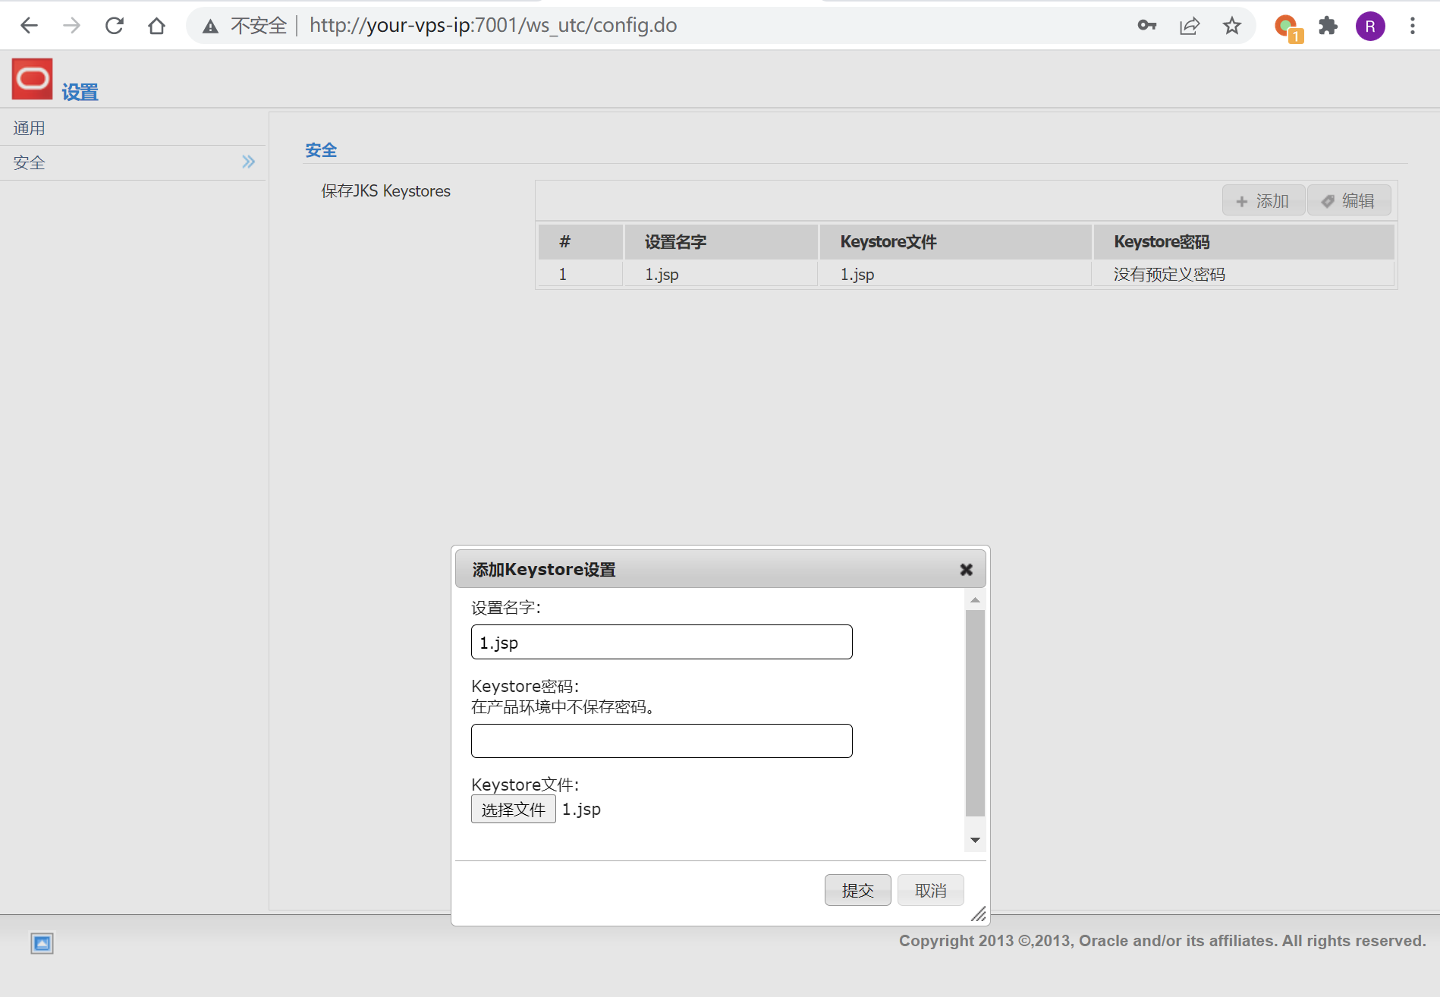Click the 添加 keystore button
This screenshot has height=997, width=1440.
pos(1262,201)
